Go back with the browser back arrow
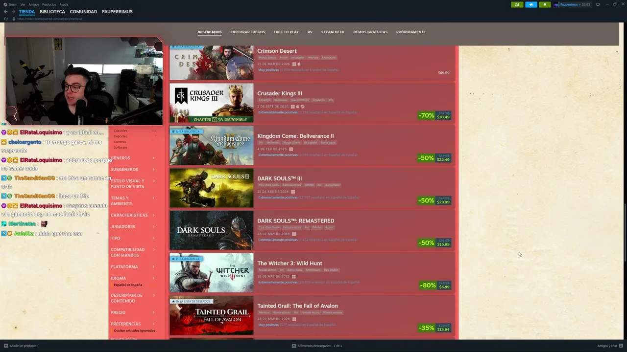The height and width of the screenshot is (352, 627). click(x=5, y=12)
